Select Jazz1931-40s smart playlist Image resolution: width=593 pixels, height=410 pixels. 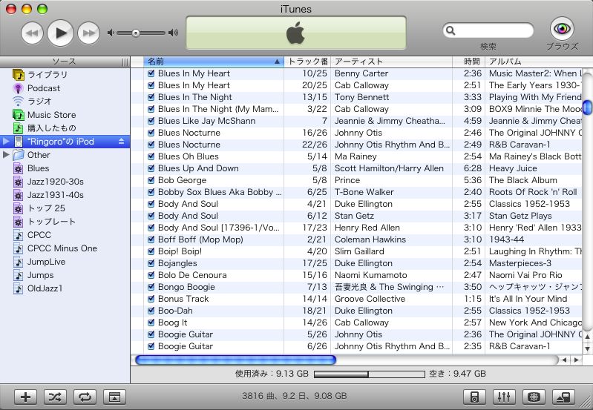tap(65, 195)
